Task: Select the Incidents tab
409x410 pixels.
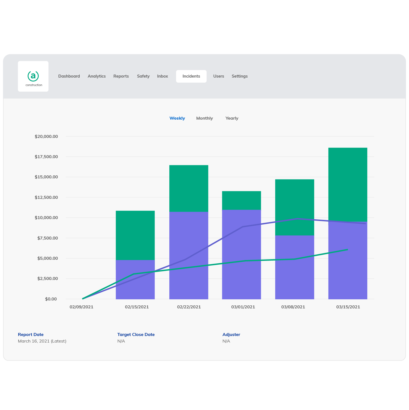Action: tap(191, 76)
